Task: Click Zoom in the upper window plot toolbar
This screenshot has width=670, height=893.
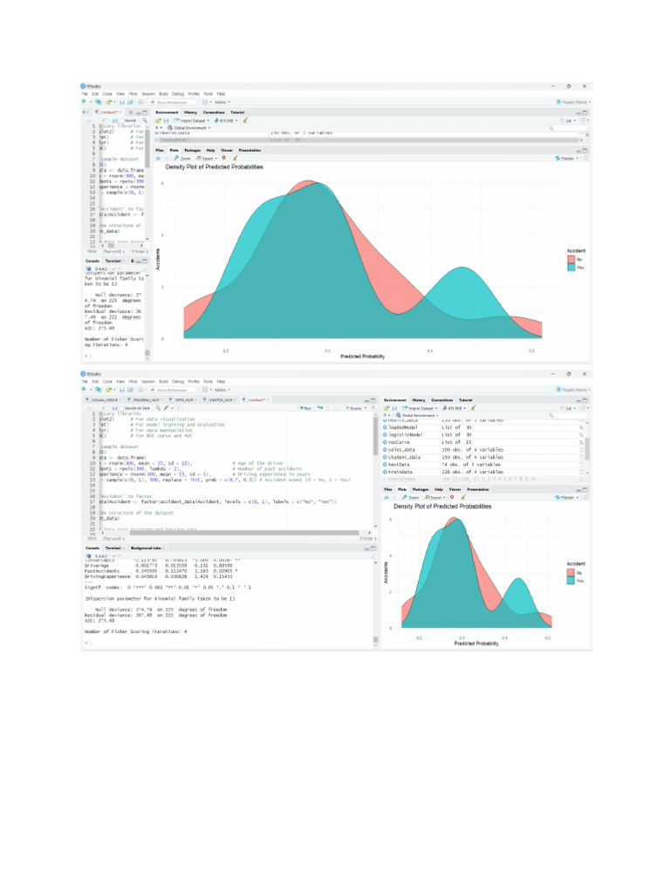Action: (183, 159)
